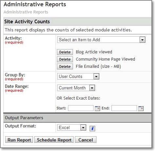Screen dimensions: 155x151
Task: Delete the Blog Article viewed activity
Action: pos(65,52)
